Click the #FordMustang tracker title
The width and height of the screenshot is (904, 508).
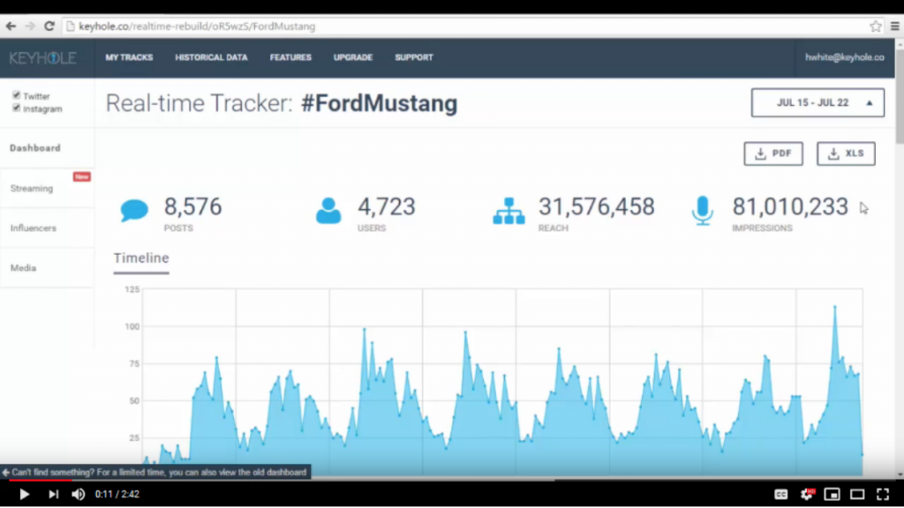click(x=380, y=104)
